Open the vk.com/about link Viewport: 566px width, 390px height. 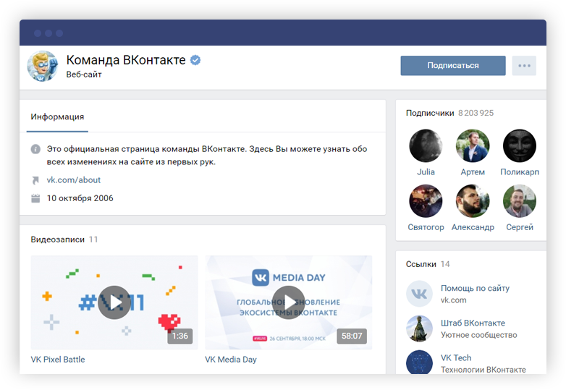coord(74,179)
